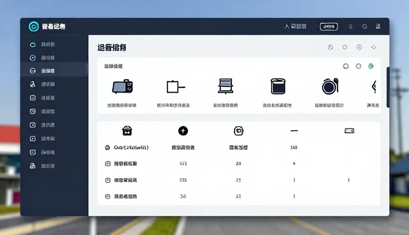The image size is (409, 235).
Task: Click the outlined pill button in top bar
Action: point(328,27)
